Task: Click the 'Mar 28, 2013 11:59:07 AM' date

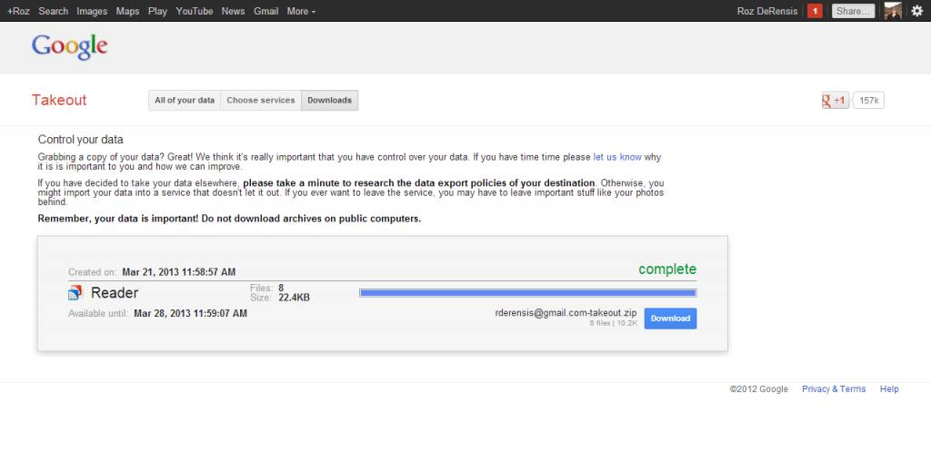Action: [x=191, y=313]
